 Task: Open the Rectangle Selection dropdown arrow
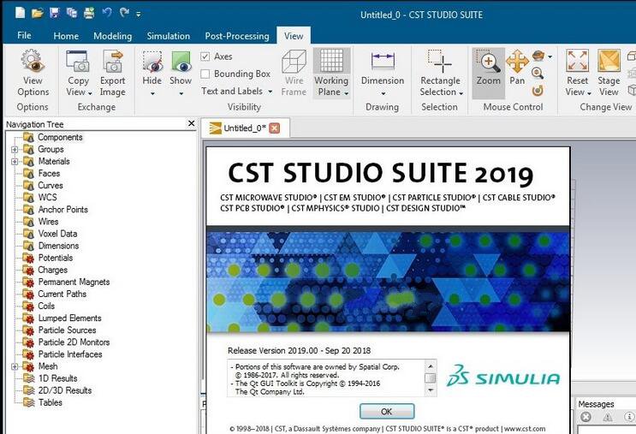[461, 93]
